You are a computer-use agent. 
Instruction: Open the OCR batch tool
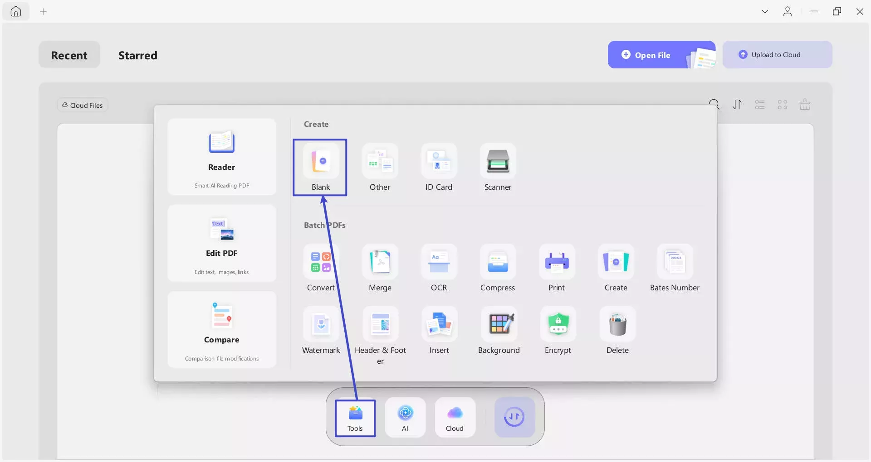point(438,267)
